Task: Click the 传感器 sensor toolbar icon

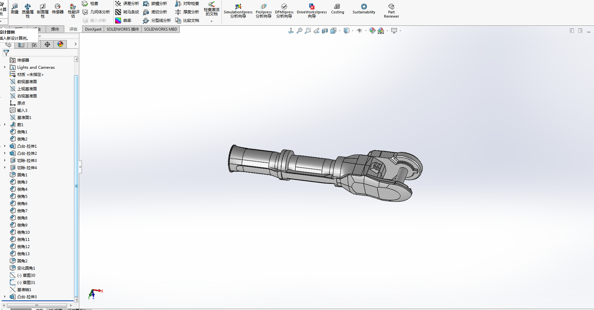Action: pyautogui.click(x=58, y=9)
